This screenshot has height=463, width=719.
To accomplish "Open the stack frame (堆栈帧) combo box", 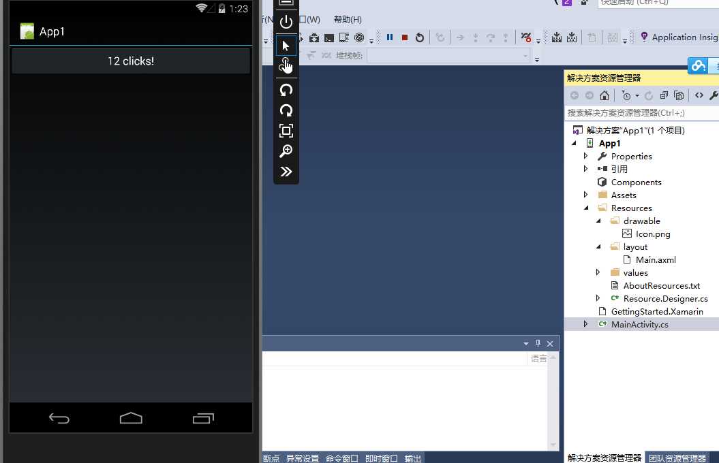I will coord(448,56).
